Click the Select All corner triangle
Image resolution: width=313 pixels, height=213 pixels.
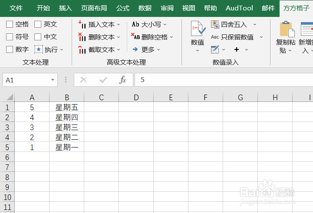[10, 97]
